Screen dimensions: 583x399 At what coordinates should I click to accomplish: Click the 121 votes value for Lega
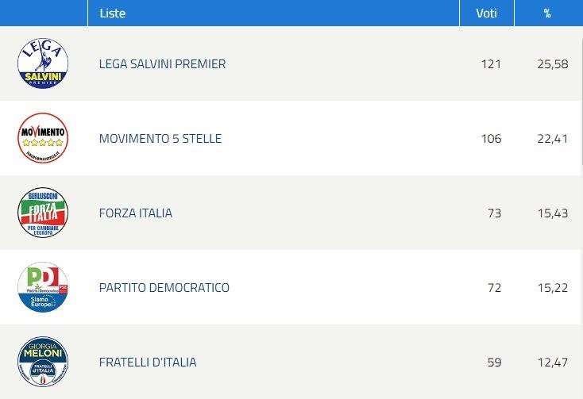491,63
